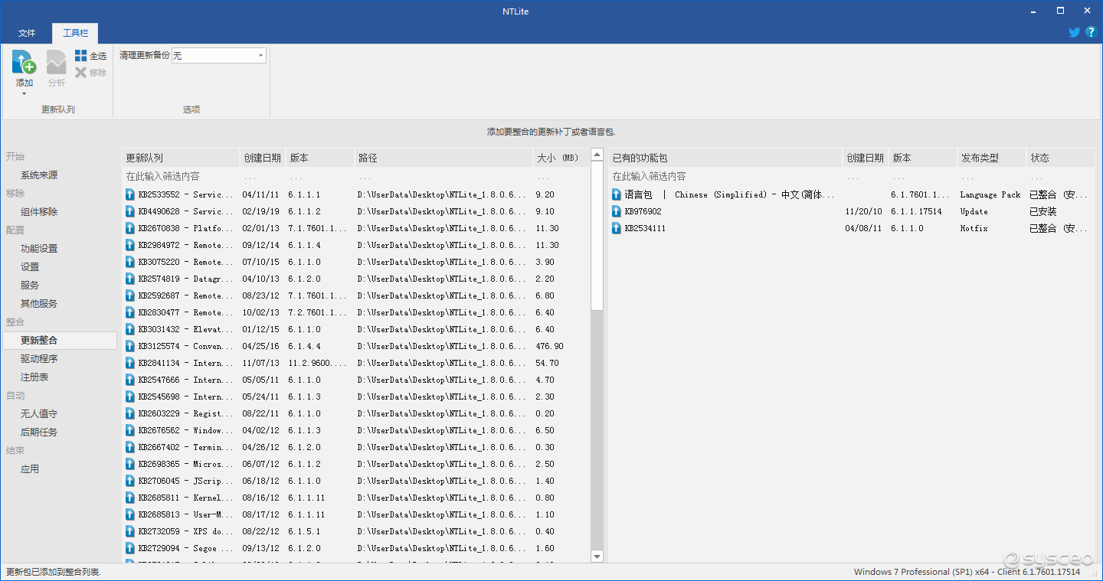Click the update queue filter input field
The image size is (1103, 581).
(x=181, y=176)
